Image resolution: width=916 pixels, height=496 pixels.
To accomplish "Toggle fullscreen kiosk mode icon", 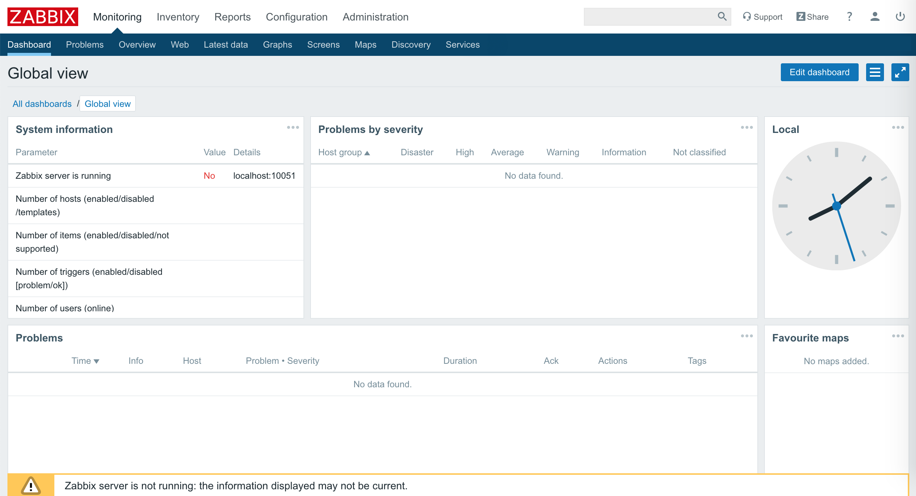I will click(x=900, y=72).
